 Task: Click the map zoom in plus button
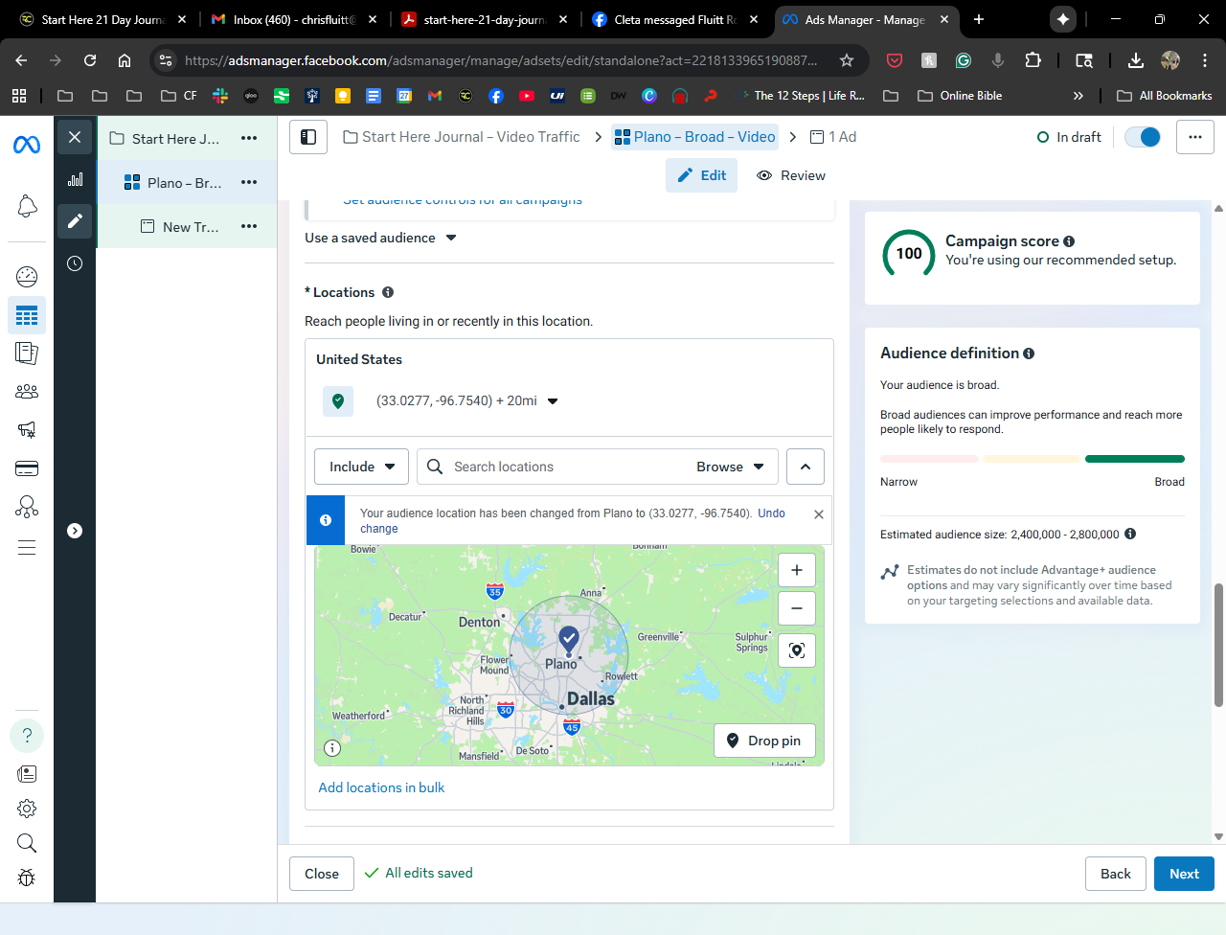(796, 570)
